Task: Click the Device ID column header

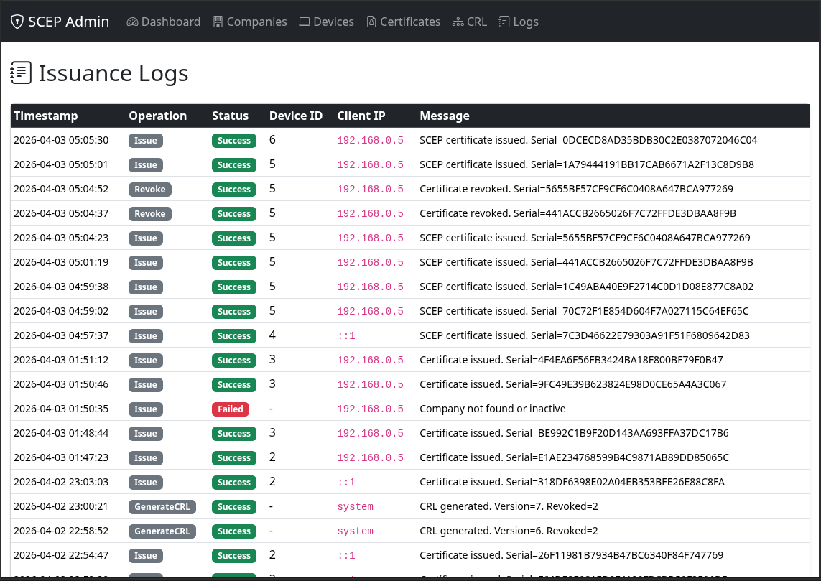Action: tap(296, 116)
